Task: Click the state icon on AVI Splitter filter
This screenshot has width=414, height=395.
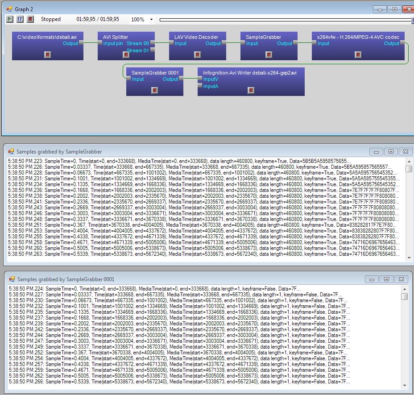Action: 126,55
